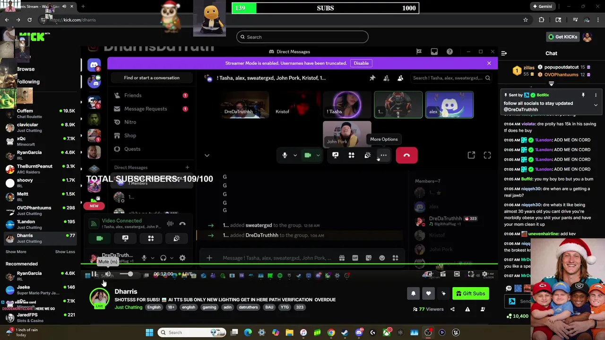Open Friends in Discord
The image size is (605, 340).
(x=151, y=95)
